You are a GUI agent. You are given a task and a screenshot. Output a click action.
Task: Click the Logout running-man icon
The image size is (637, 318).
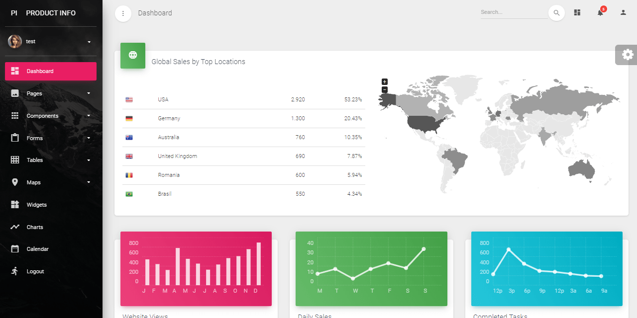(x=15, y=271)
